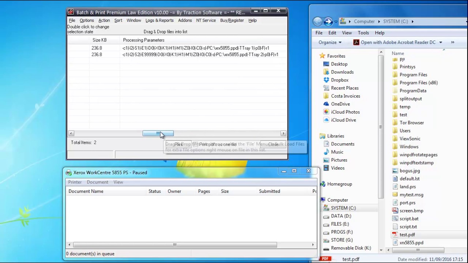Open Downloads in the Favorites list

(x=342, y=72)
